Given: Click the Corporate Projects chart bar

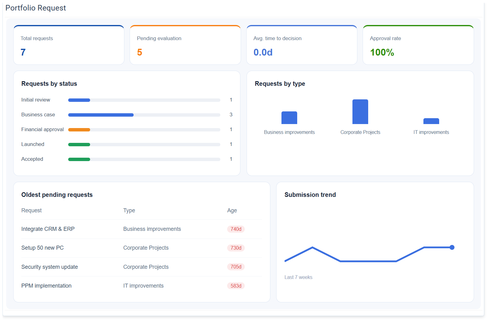Looking at the screenshot, I should [x=360, y=112].
